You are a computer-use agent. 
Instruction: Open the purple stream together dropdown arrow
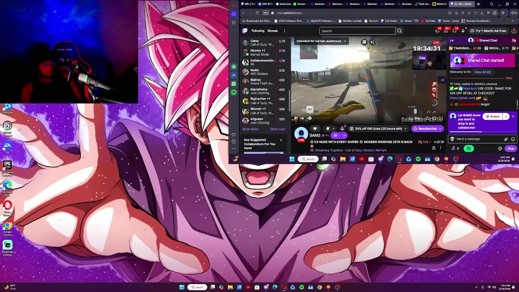pos(344,135)
